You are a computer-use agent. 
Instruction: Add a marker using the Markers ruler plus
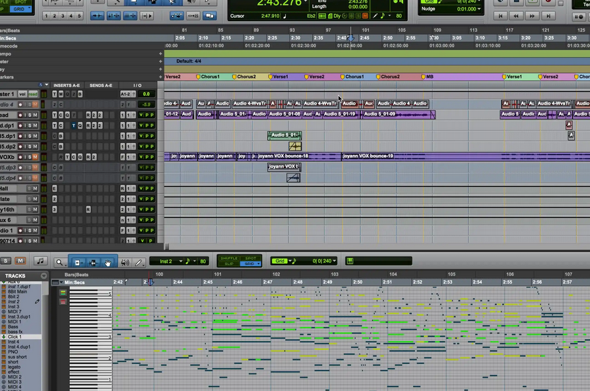click(x=160, y=77)
